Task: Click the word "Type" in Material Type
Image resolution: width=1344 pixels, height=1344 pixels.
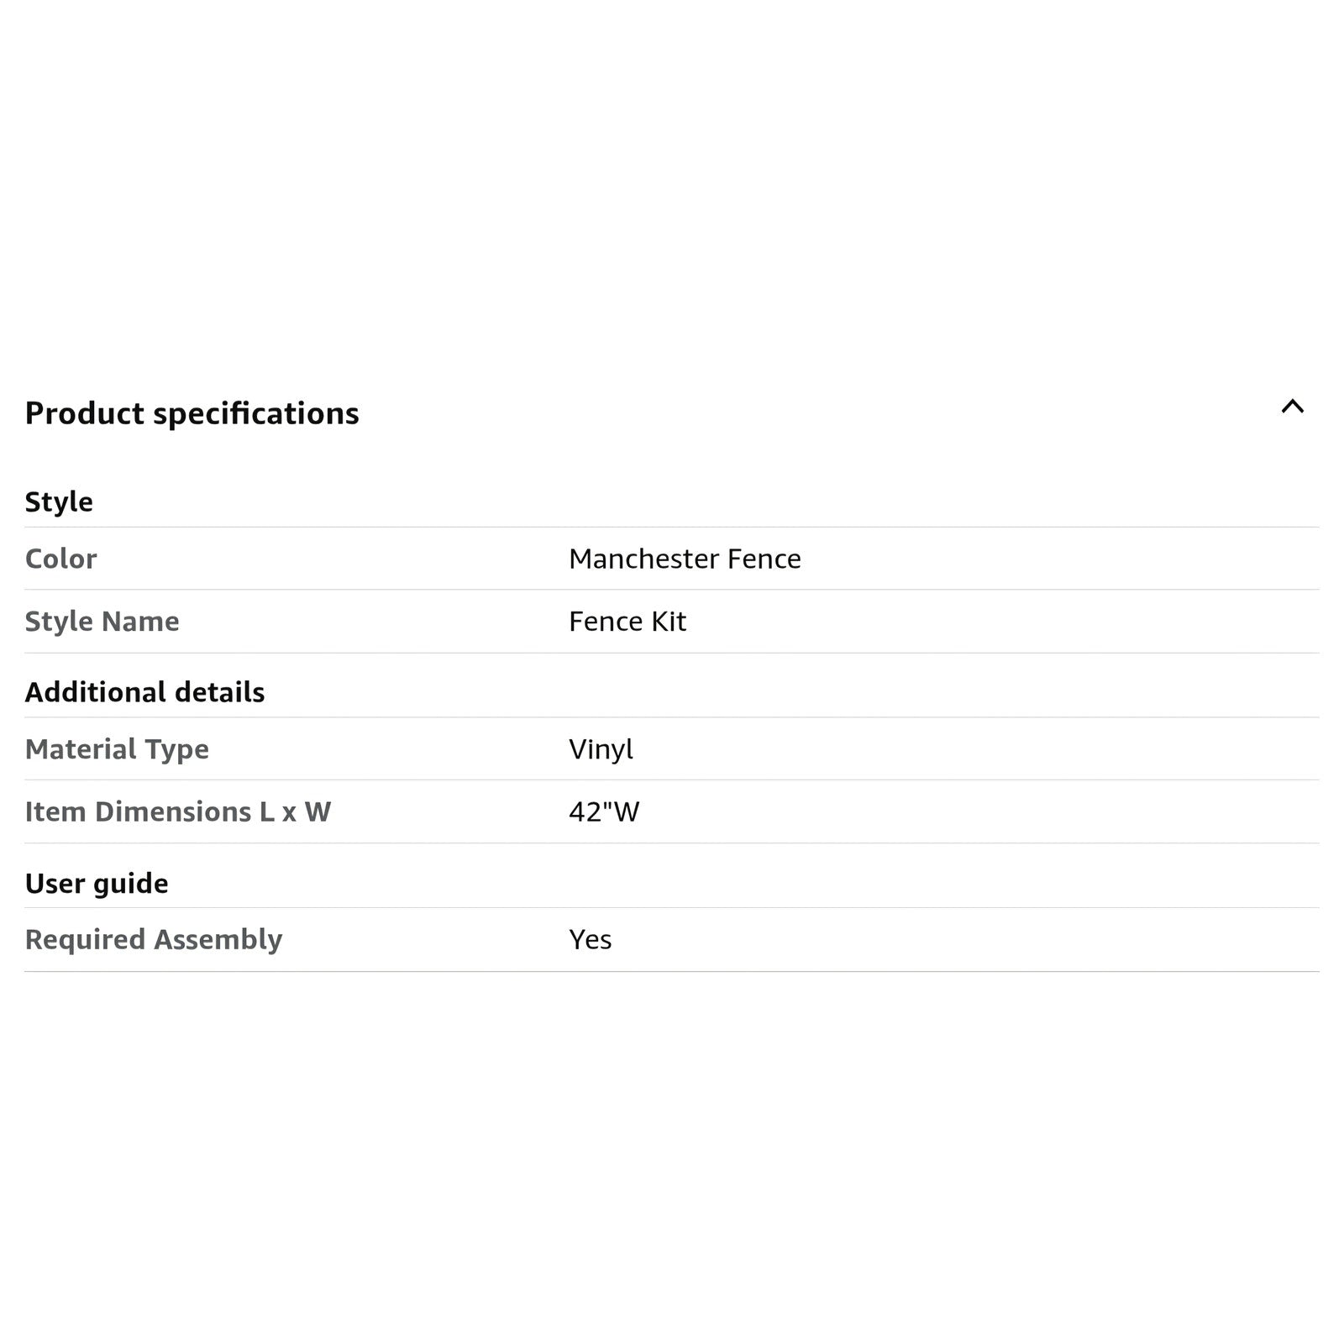Action: pyautogui.click(x=176, y=748)
